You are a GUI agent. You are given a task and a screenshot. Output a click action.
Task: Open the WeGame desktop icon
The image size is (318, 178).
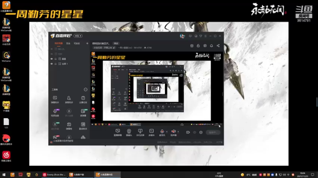click(6, 57)
